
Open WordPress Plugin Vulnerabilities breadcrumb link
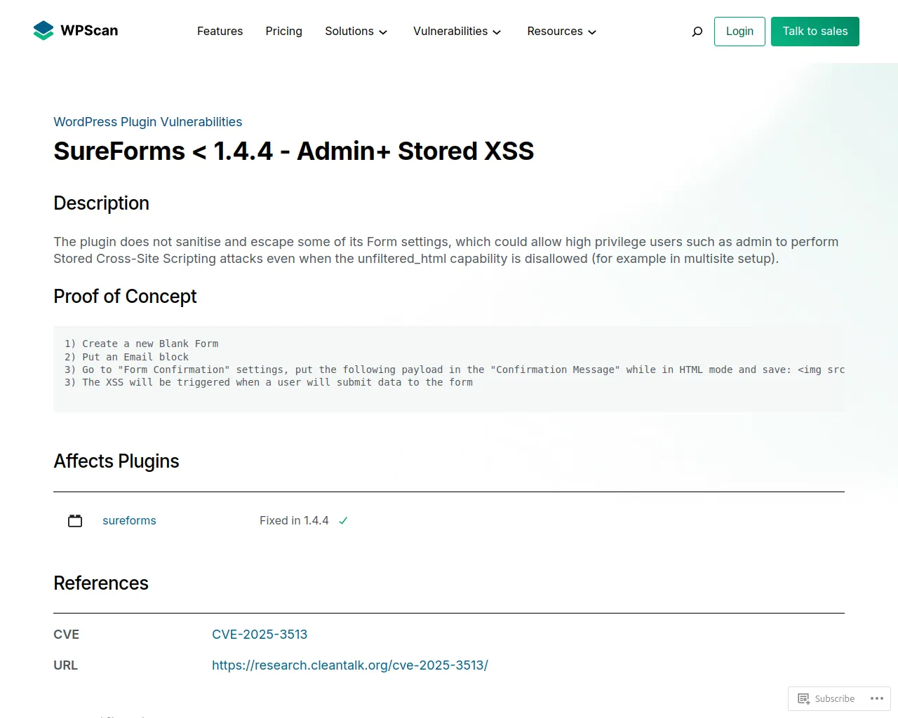[x=147, y=122]
